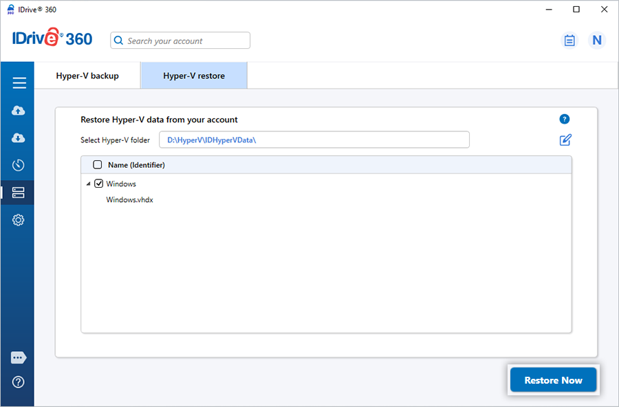The height and width of the screenshot is (407, 619).
Task: Toggle the Name (Identifier) select-all checkbox
Action: [x=98, y=165]
